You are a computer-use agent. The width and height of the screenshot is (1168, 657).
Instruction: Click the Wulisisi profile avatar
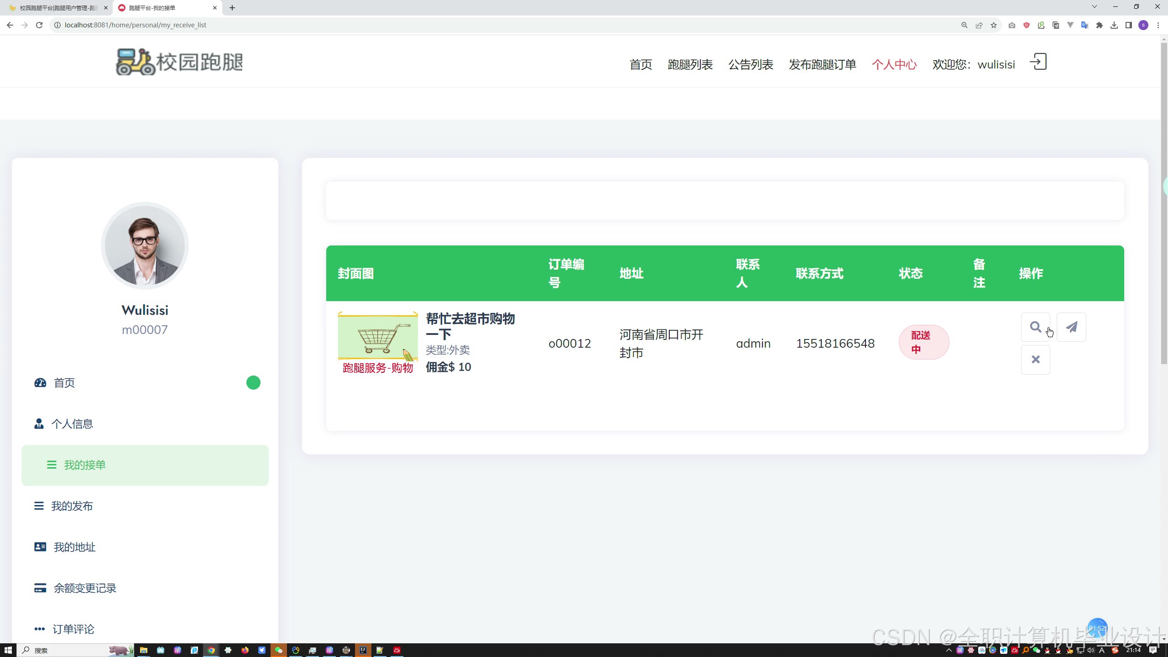click(x=145, y=246)
